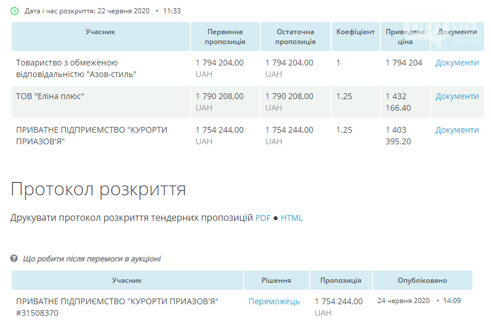This screenshot has height=328, width=491.
Task: Open Документи link for КУРОРТИ ПРИАЗОВ'Я bid
Action: pos(457,130)
